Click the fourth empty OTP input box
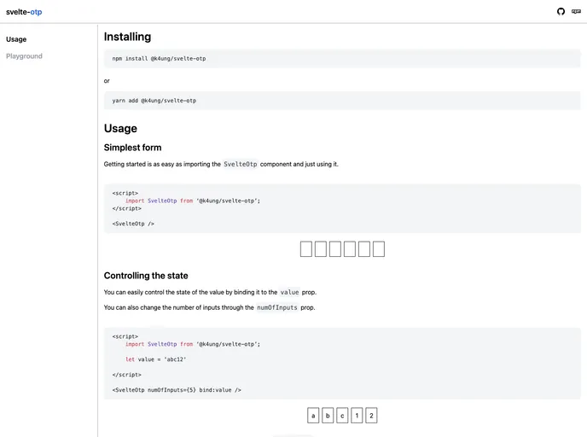 350,249
